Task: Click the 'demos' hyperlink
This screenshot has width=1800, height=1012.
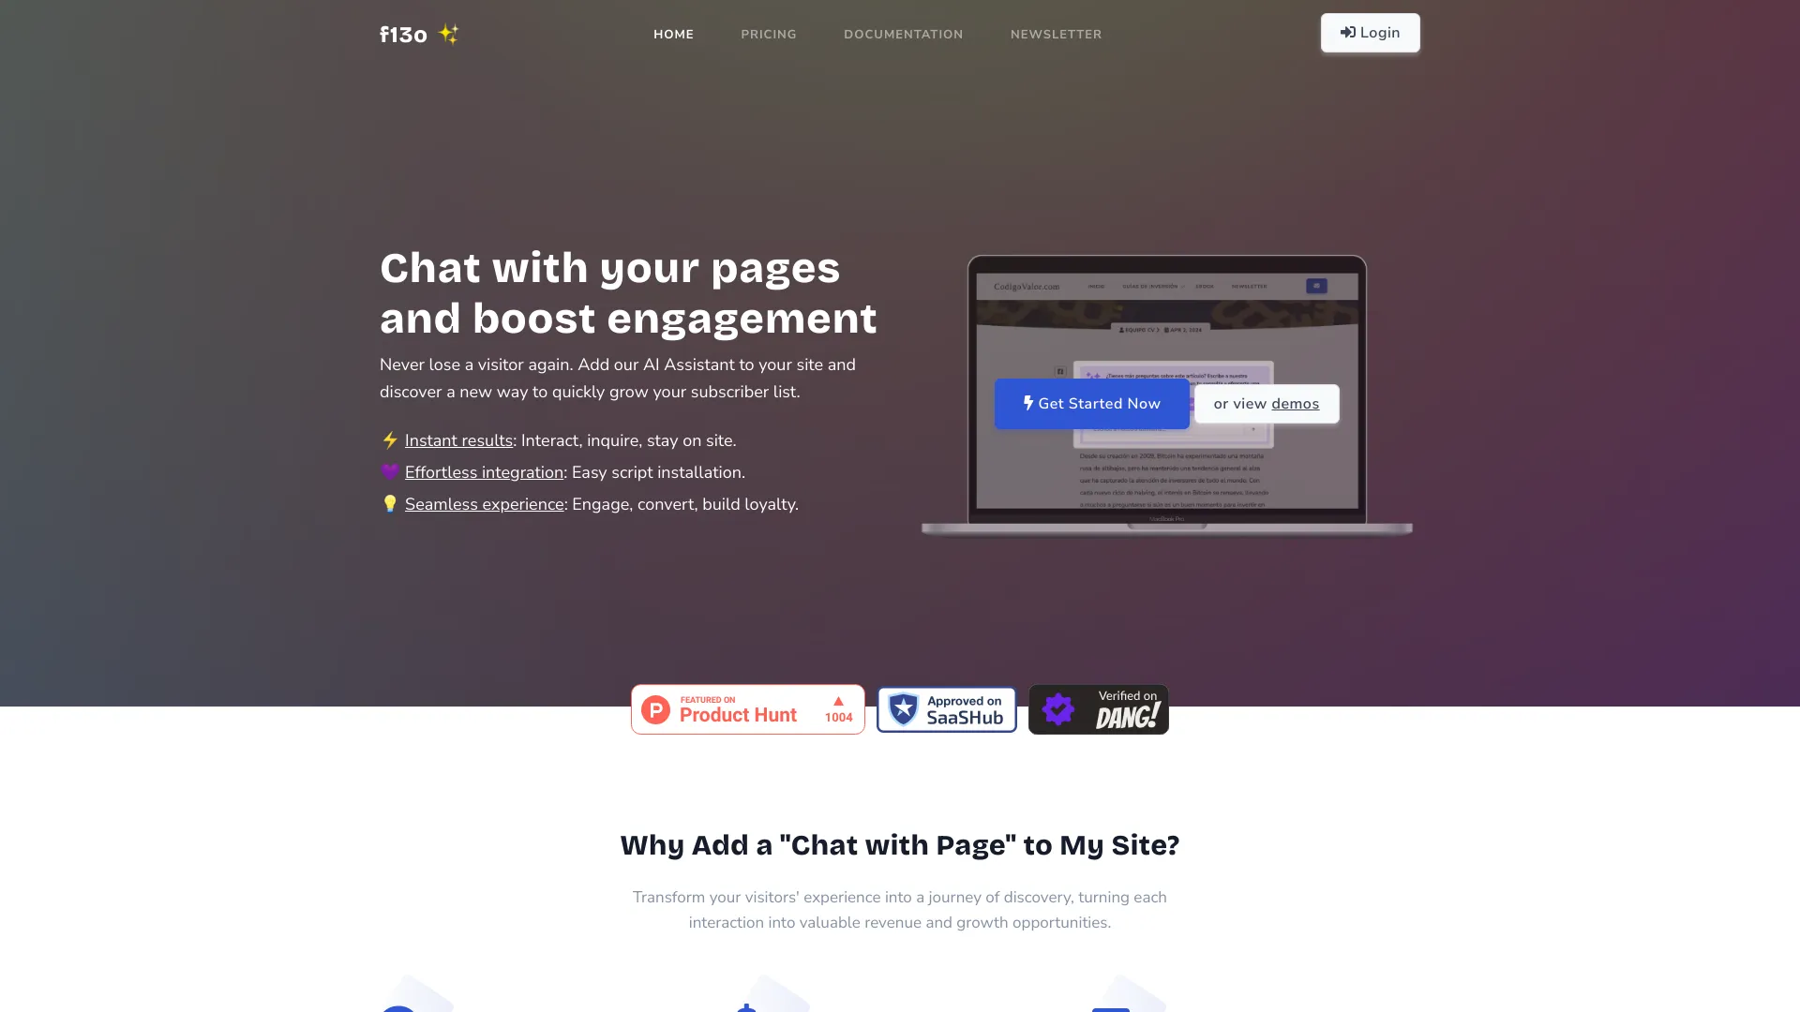Action: coord(1295,403)
